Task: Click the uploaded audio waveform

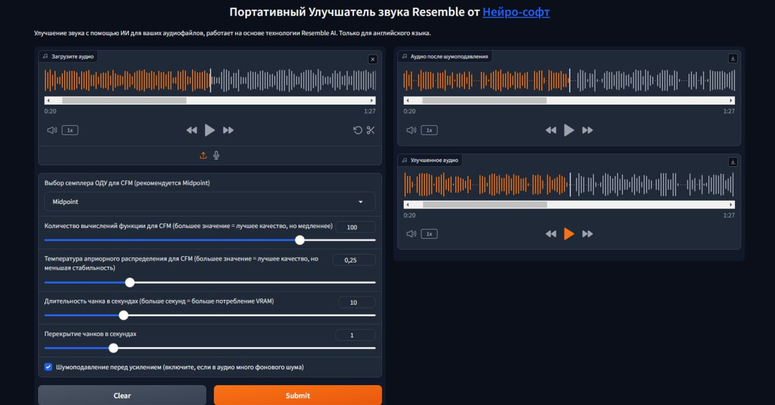Action: pyautogui.click(x=210, y=81)
